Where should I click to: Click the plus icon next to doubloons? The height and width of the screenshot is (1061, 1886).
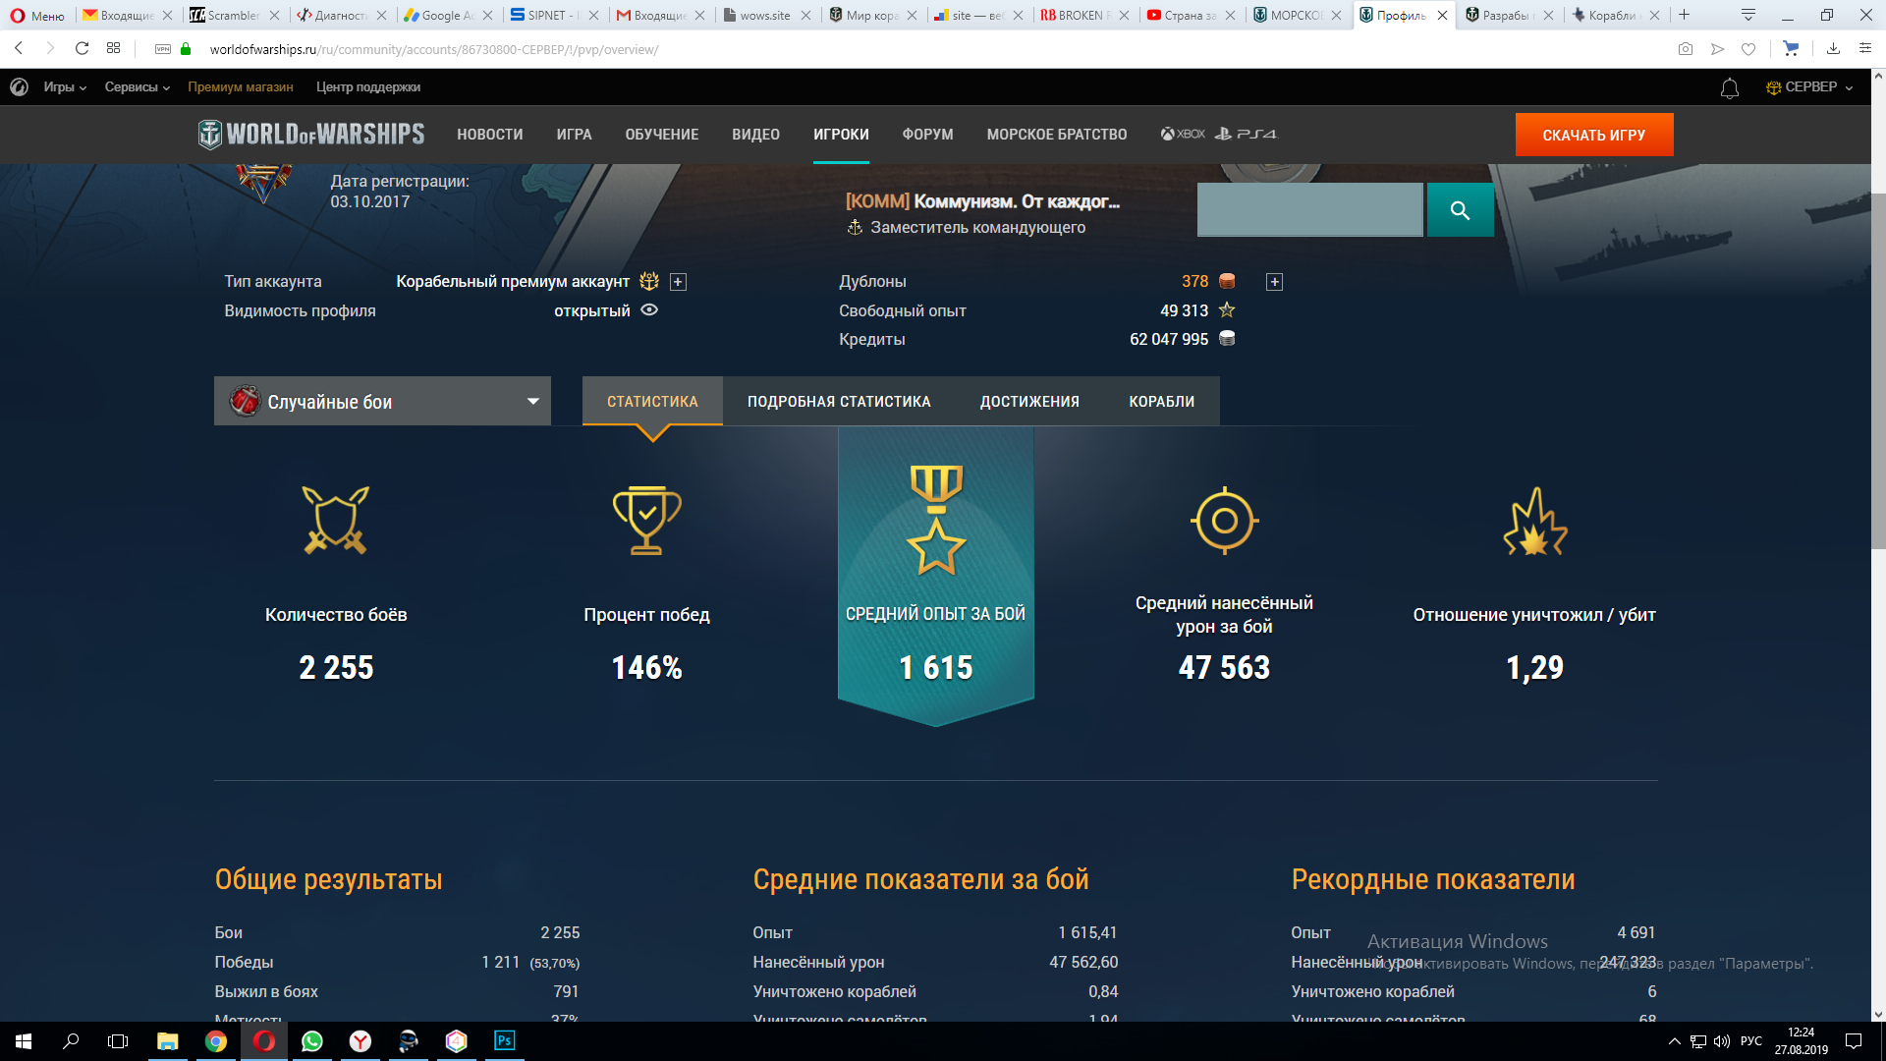click(x=1274, y=282)
